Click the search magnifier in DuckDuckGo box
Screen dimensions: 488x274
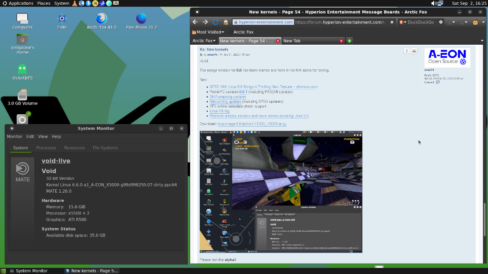point(441,22)
